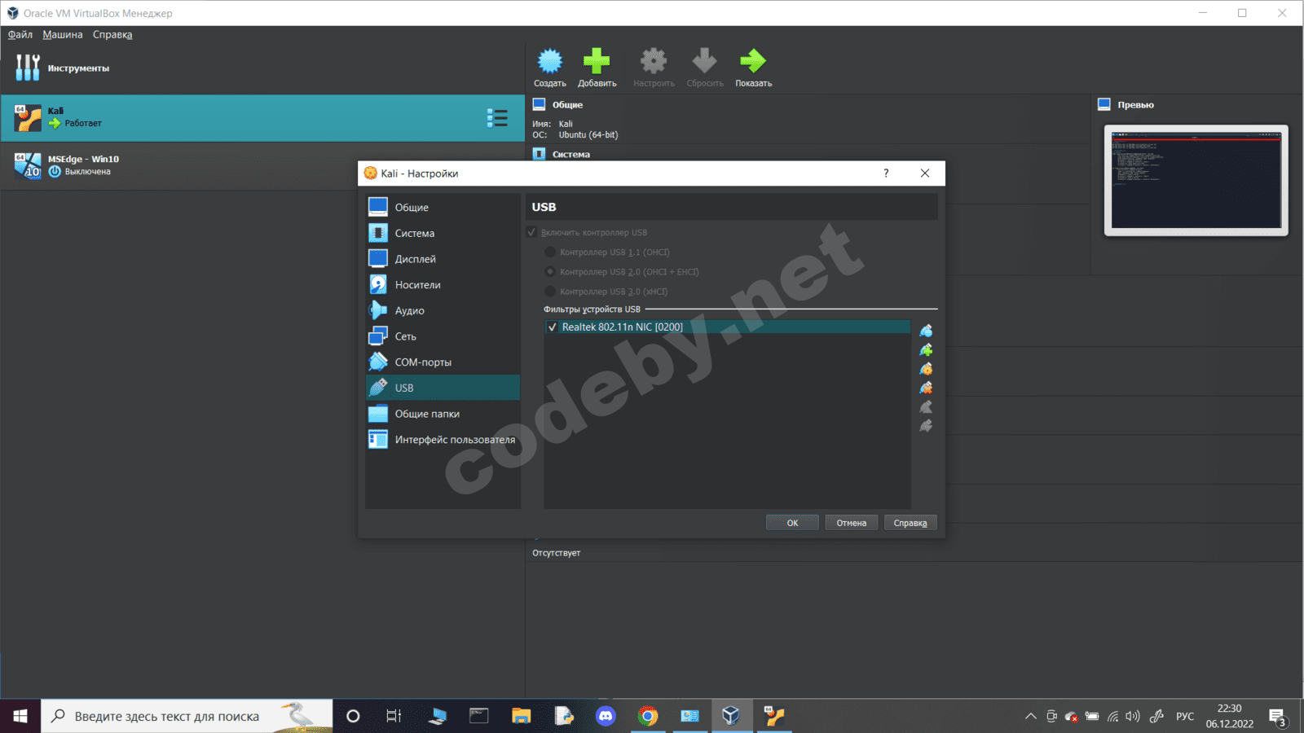The height and width of the screenshot is (733, 1304).
Task: Open the terminal window taskbar icon
Action: [479, 716]
